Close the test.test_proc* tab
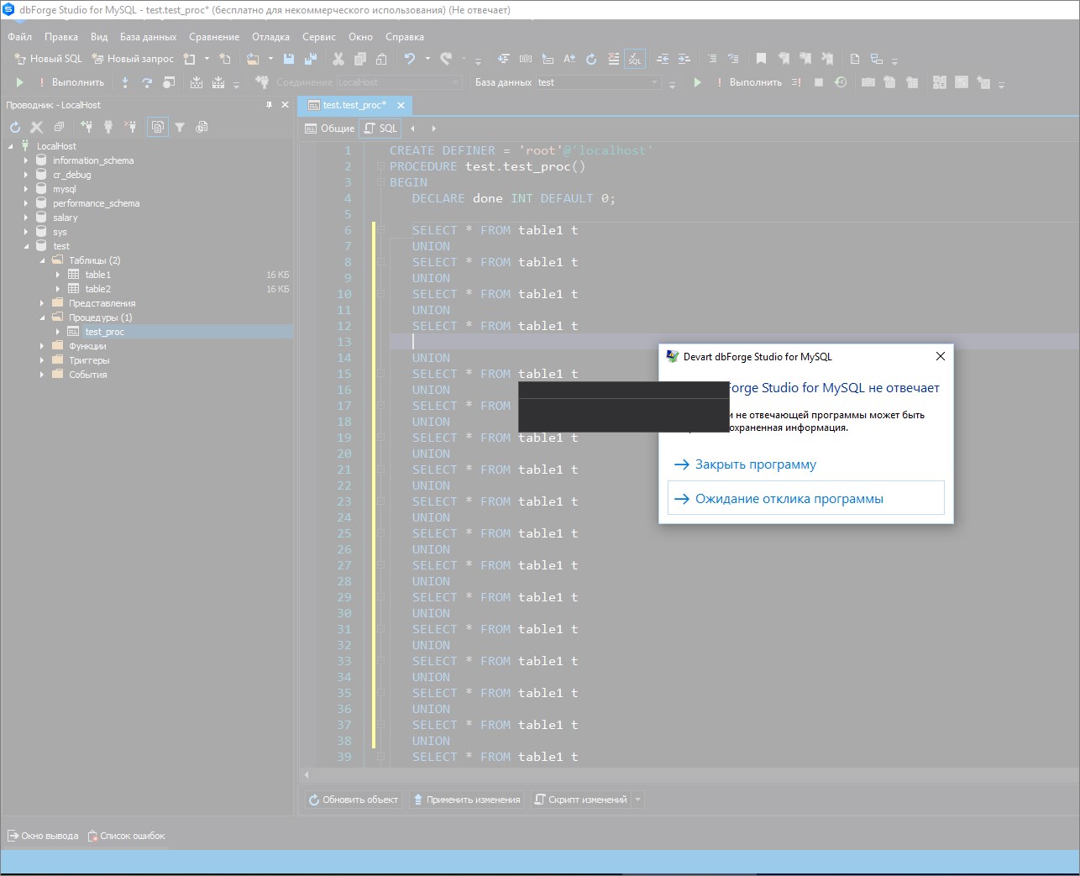The image size is (1080, 876). tap(401, 105)
